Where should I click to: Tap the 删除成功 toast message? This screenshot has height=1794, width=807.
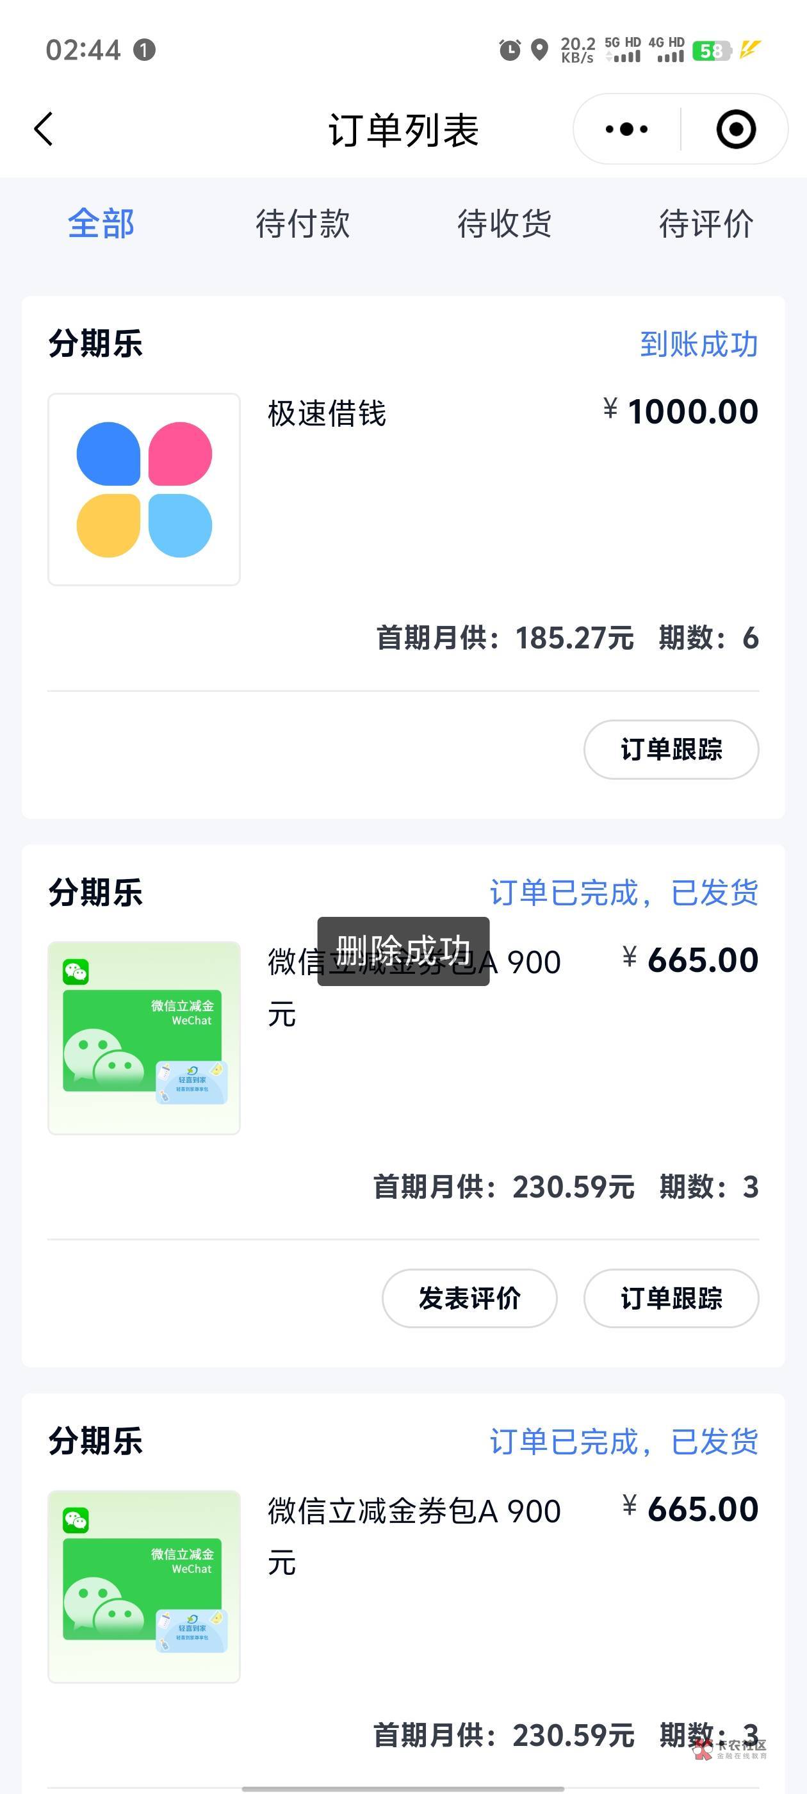pyautogui.click(x=403, y=951)
